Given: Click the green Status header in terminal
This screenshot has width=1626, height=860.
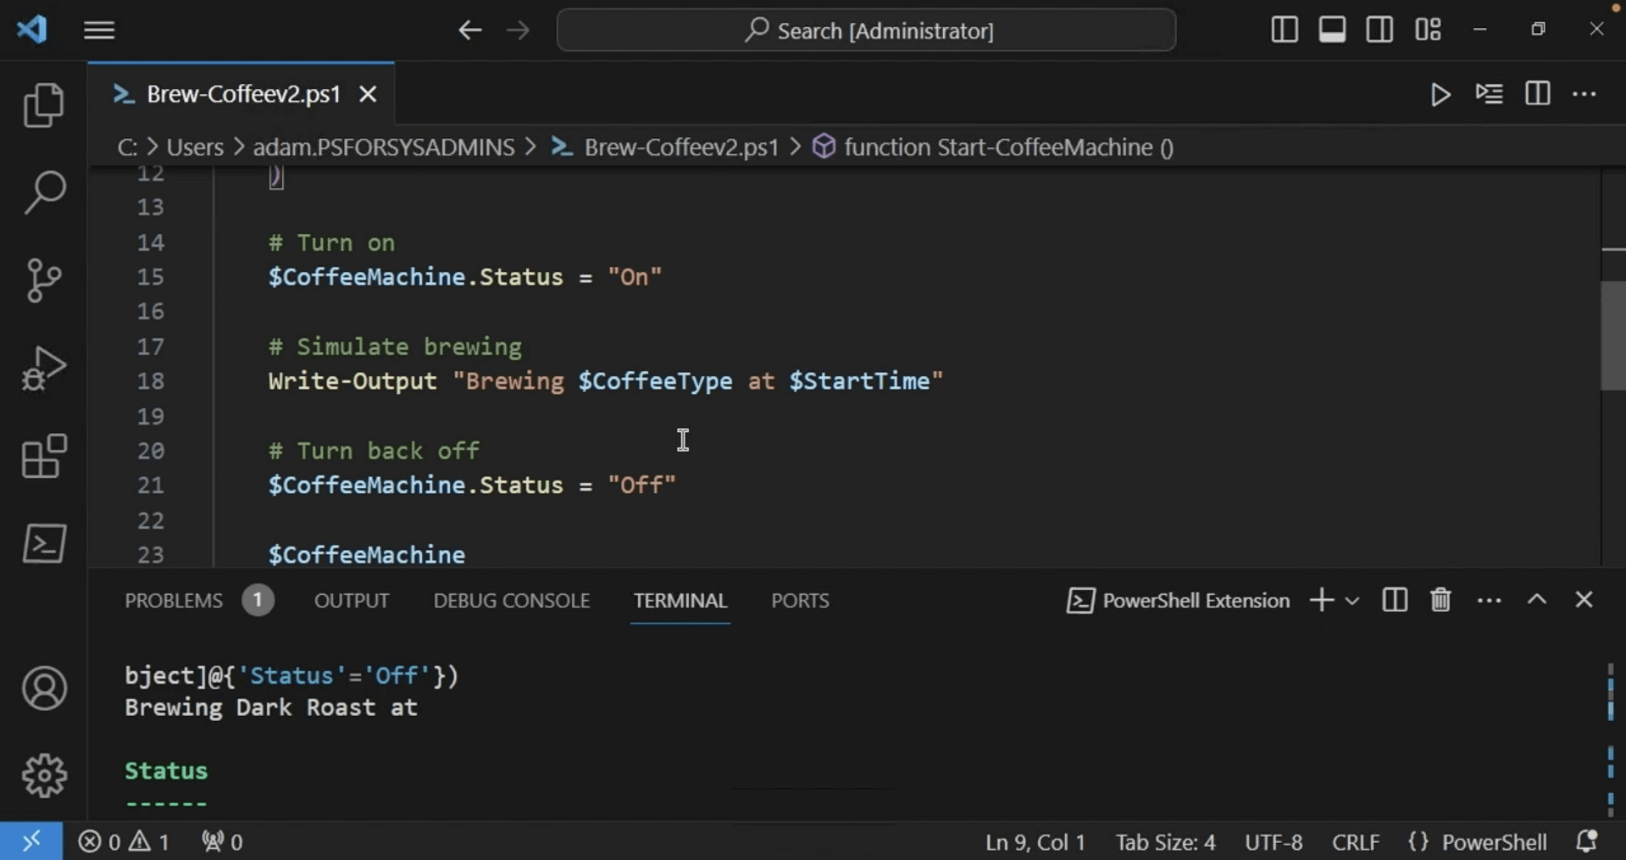Looking at the screenshot, I should (x=166, y=771).
